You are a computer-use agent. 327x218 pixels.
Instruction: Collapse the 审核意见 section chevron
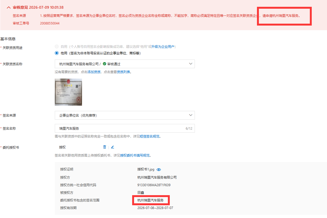coord(9,8)
